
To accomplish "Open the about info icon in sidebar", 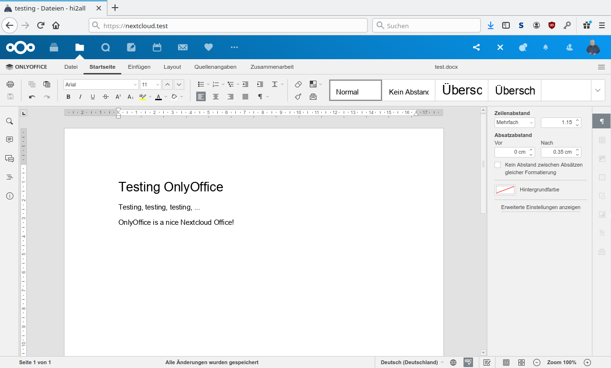I will click(10, 196).
